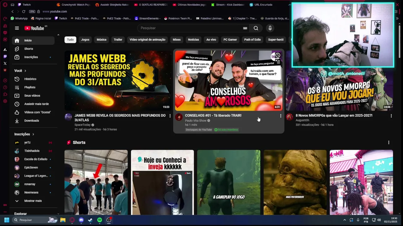Click the Windows taskbar Pesquisar search box

tap(35, 220)
